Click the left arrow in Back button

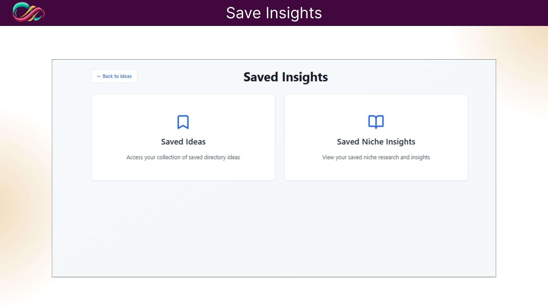(x=99, y=76)
